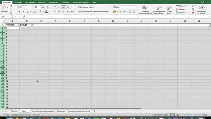The image size is (211, 119).
Task: Open Данные ribbon tab
Action: (65, 2)
